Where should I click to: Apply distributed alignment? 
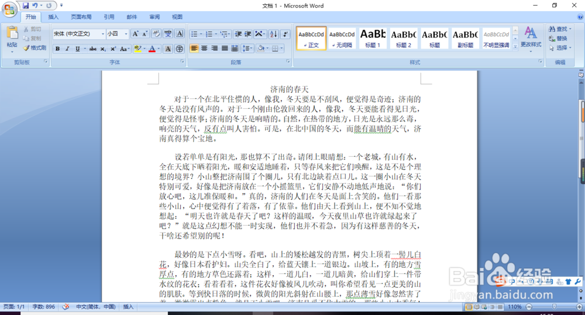tap(235, 49)
